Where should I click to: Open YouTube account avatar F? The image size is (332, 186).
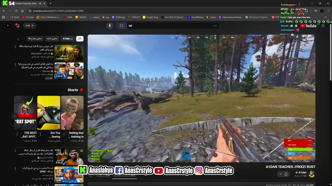tap(8, 26)
